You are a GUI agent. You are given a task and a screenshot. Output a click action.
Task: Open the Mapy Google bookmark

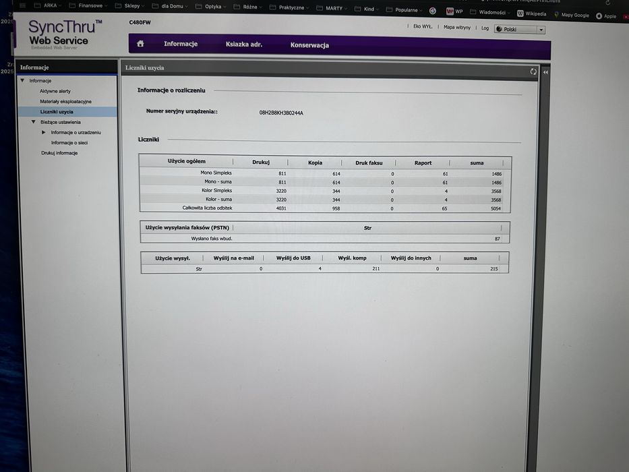coord(571,15)
